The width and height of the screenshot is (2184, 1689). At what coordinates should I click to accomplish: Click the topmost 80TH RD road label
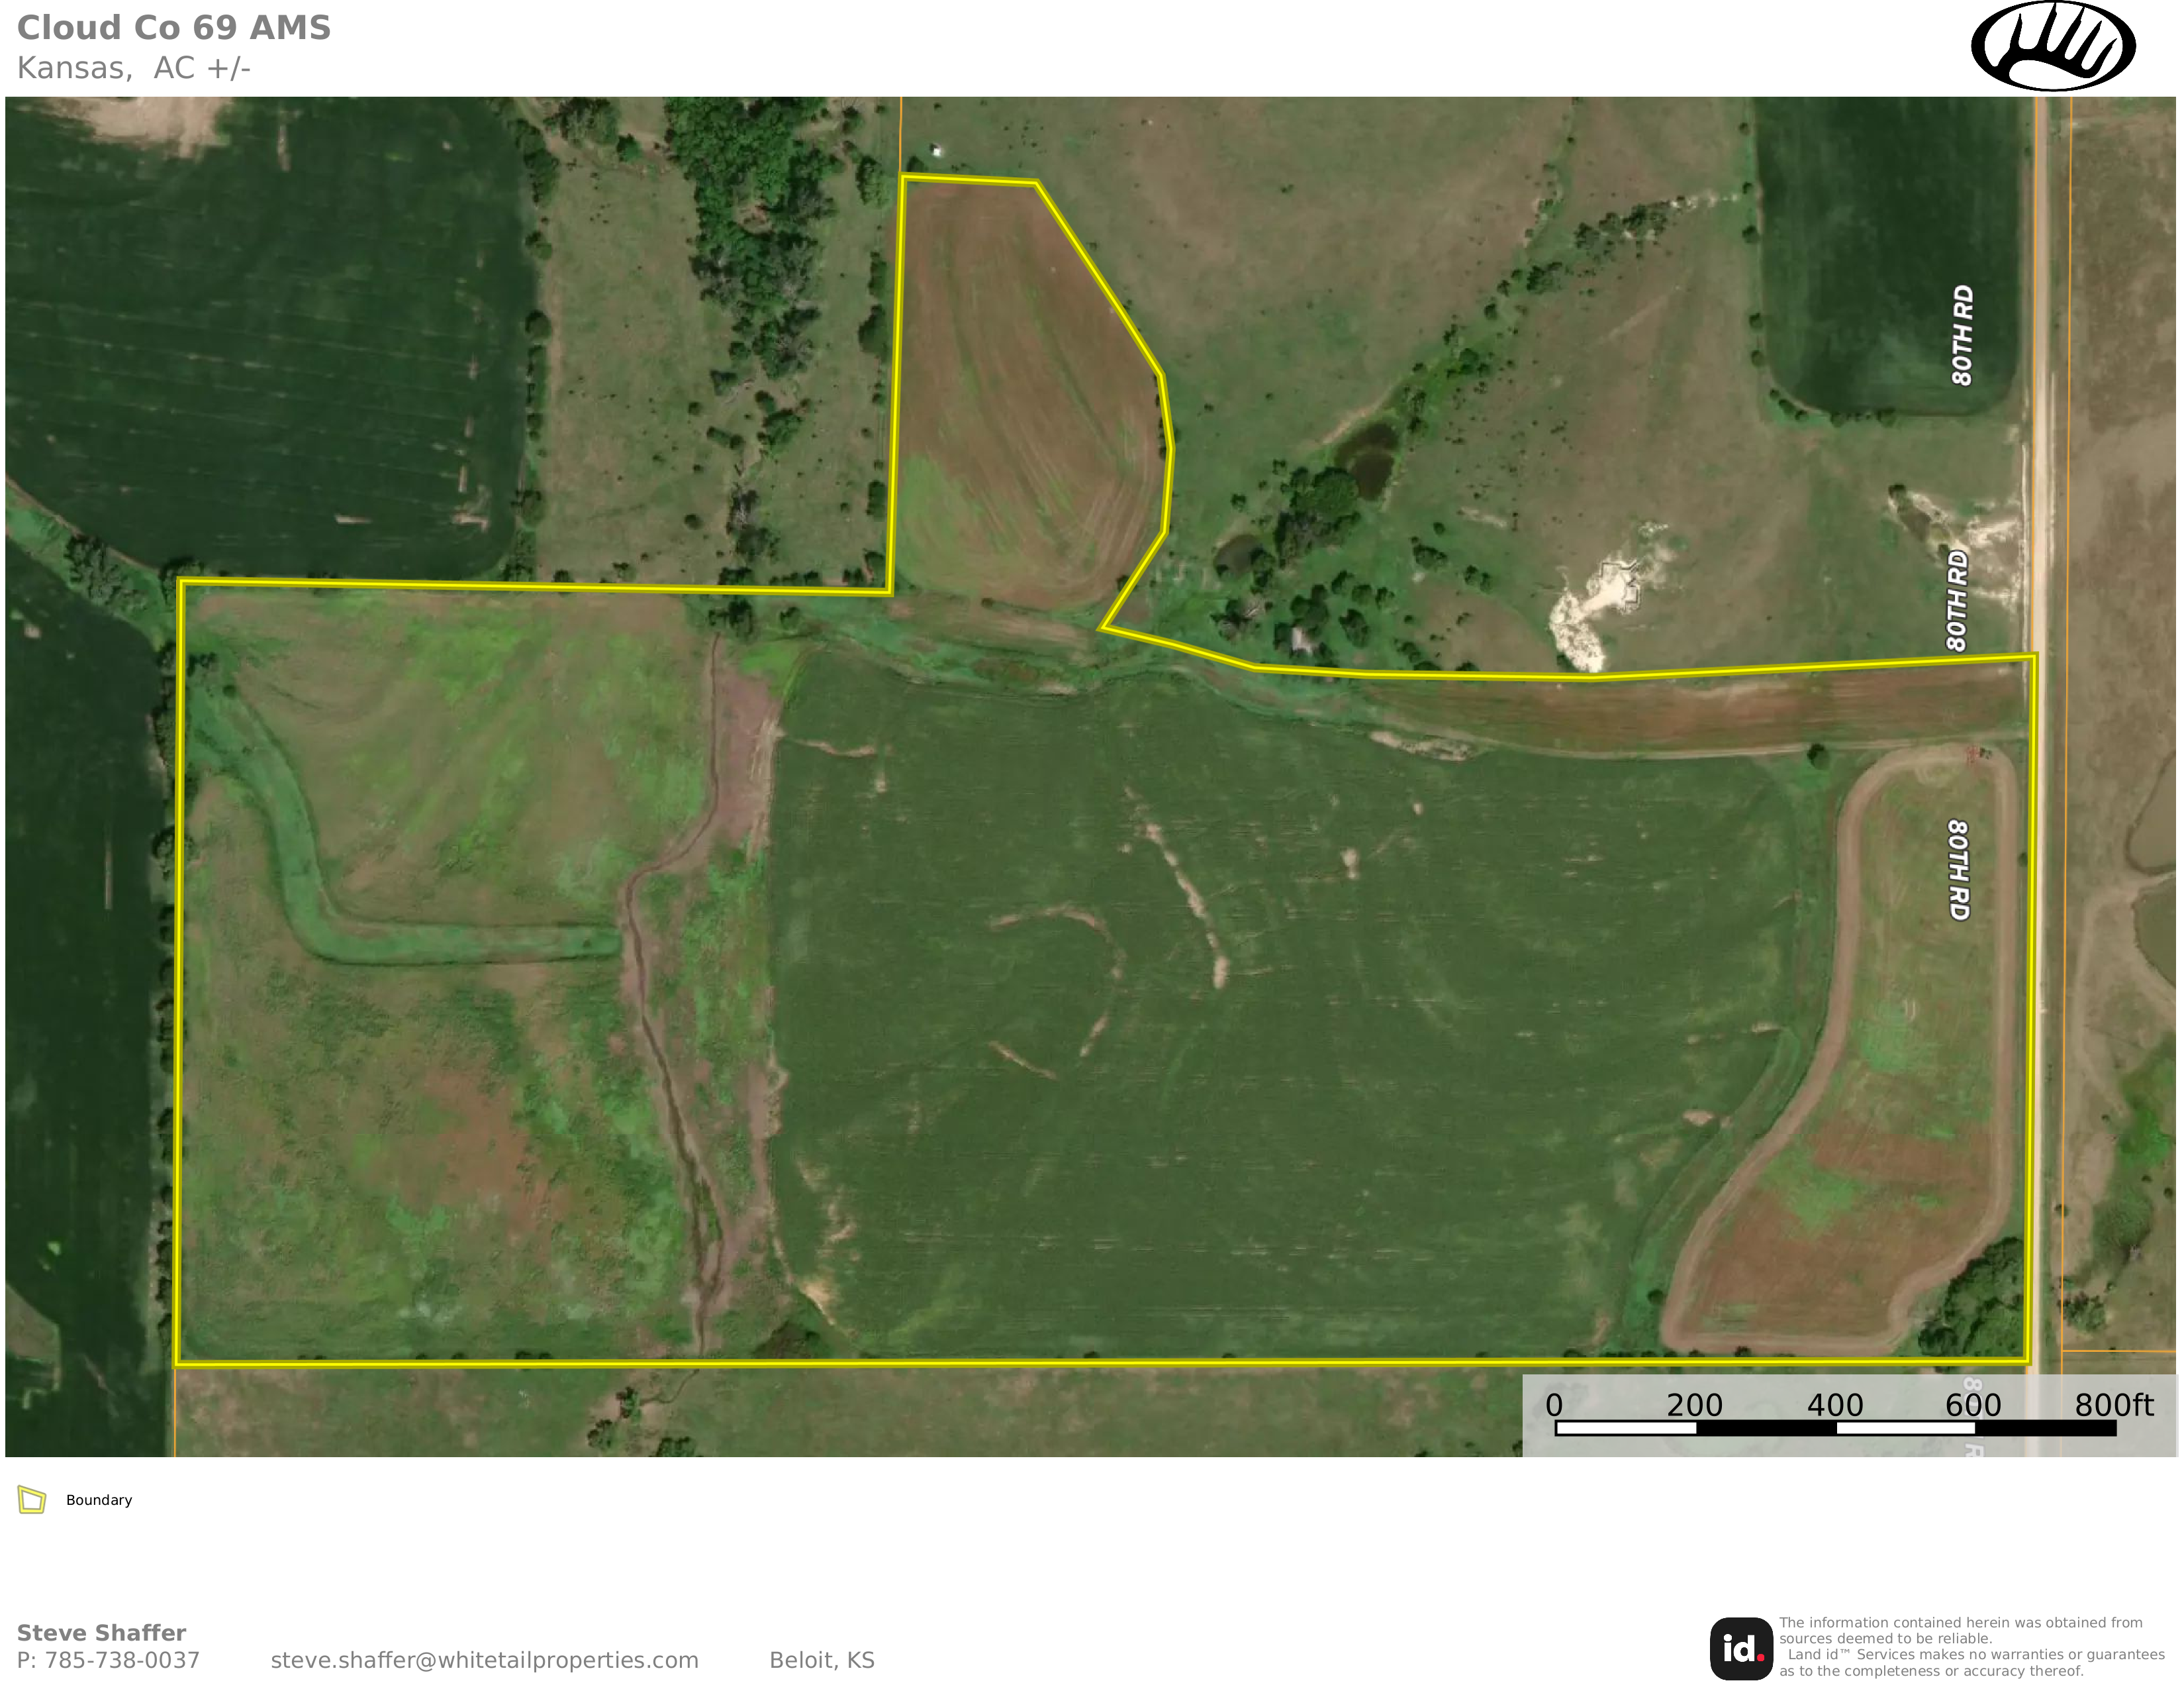1962,335
